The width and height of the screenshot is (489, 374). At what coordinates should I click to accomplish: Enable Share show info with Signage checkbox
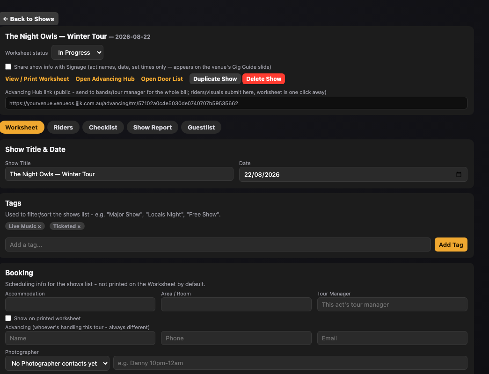coord(8,67)
